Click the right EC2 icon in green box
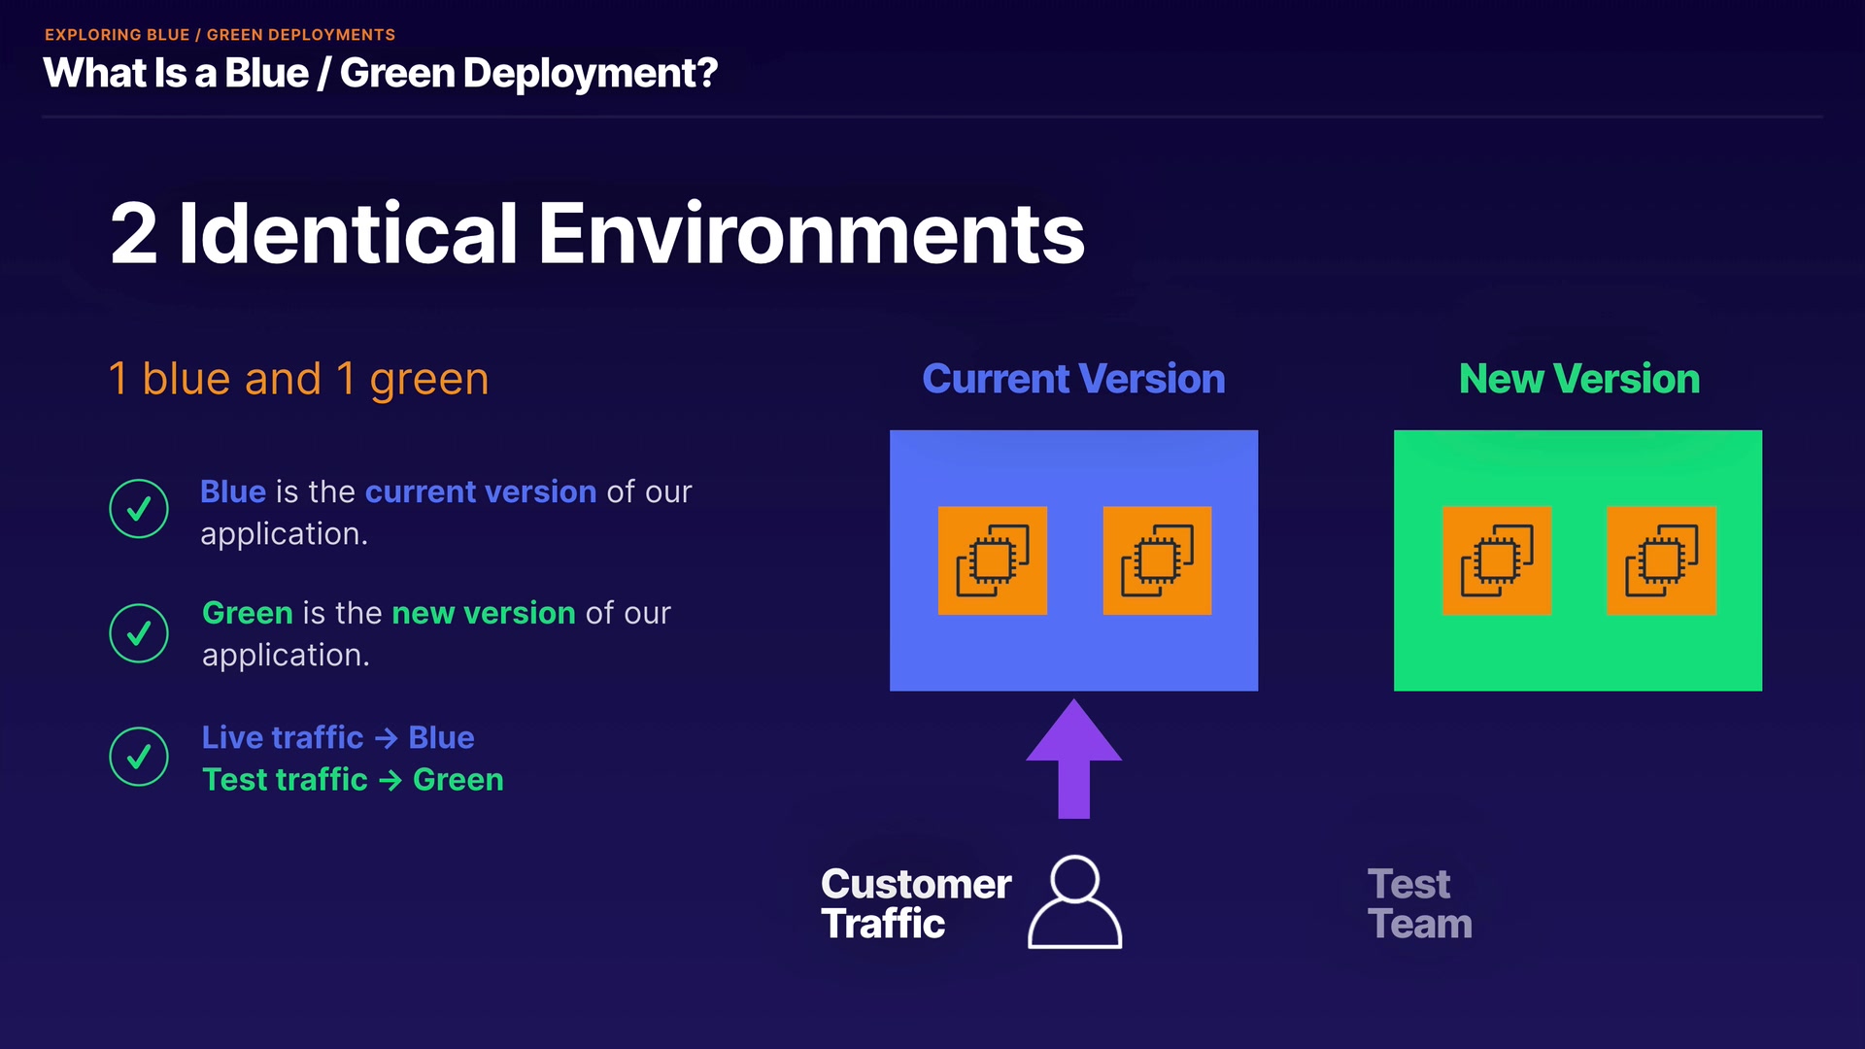 pyautogui.click(x=1661, y=560)
